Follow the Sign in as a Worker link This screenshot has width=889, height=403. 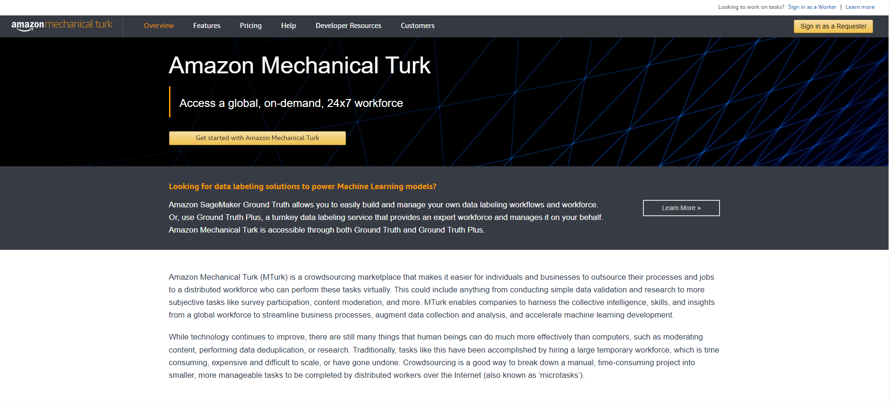point(812,7)
